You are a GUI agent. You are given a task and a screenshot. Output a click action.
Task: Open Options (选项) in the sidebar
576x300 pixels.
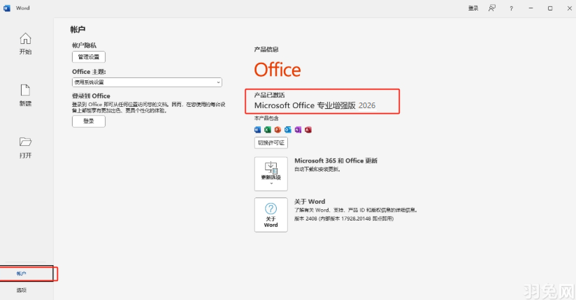coord(22,290)
